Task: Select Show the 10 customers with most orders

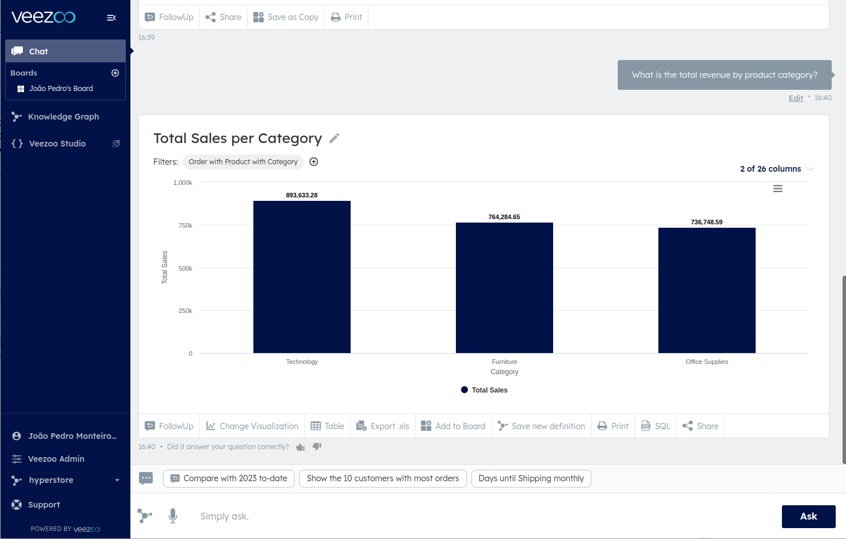Action: click(383, 478)
